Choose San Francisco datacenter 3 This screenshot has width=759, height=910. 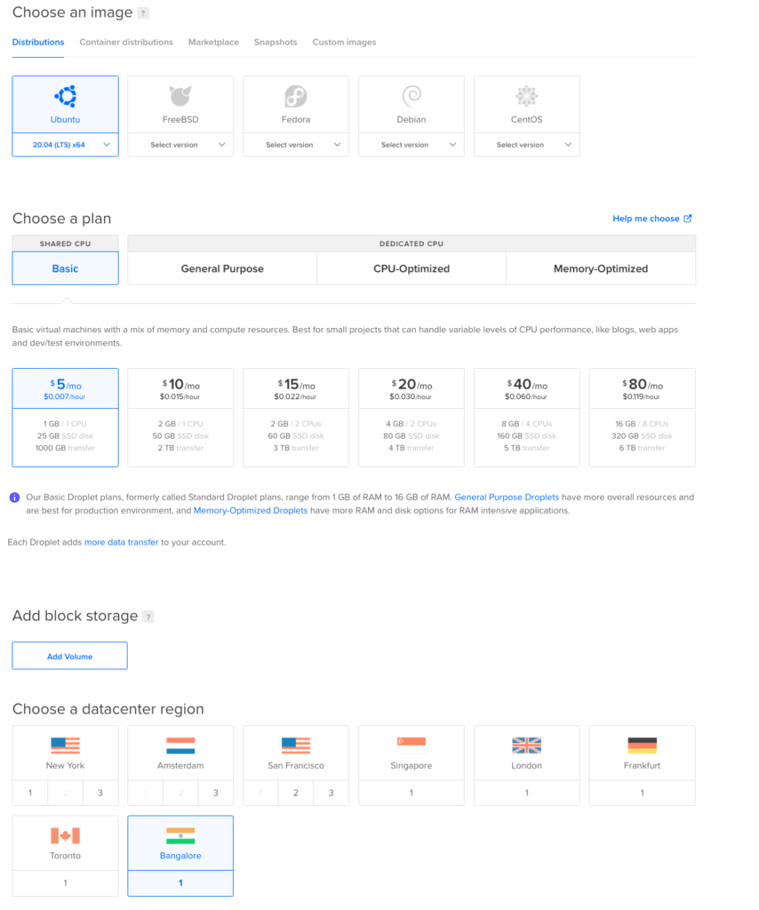coord(332,793)
